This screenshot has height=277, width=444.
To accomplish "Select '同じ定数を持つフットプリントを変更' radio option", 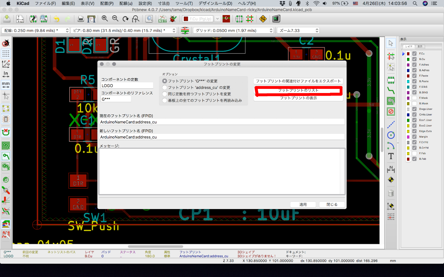I will pos(165,94).
